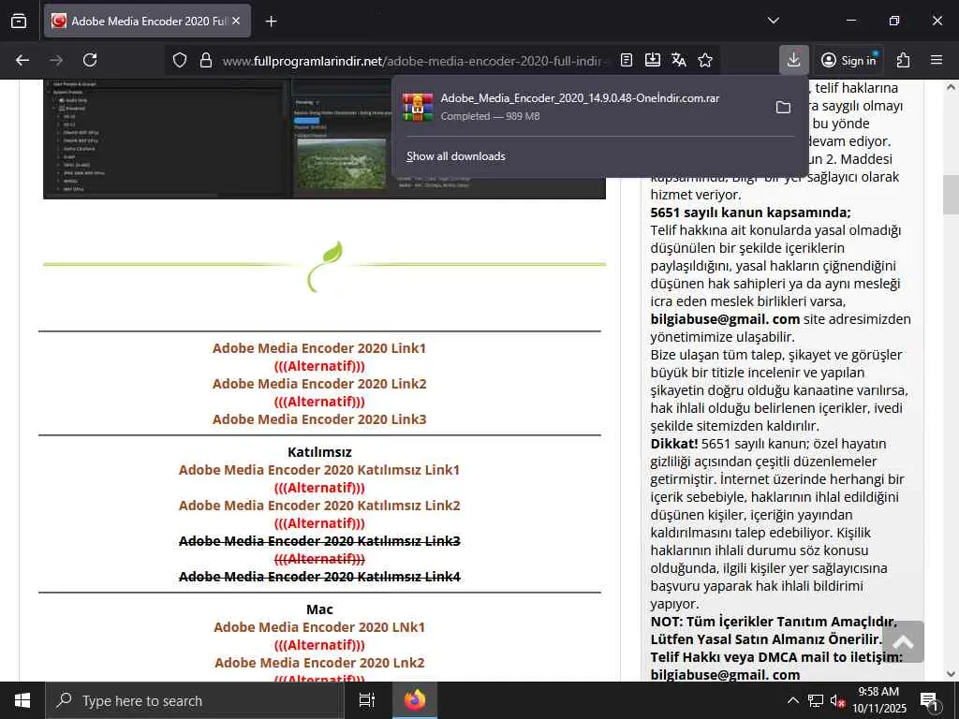Show hidden system tray icons
Image resolution: width=959 pixels, height=719 pixels.
click(792, 700)
